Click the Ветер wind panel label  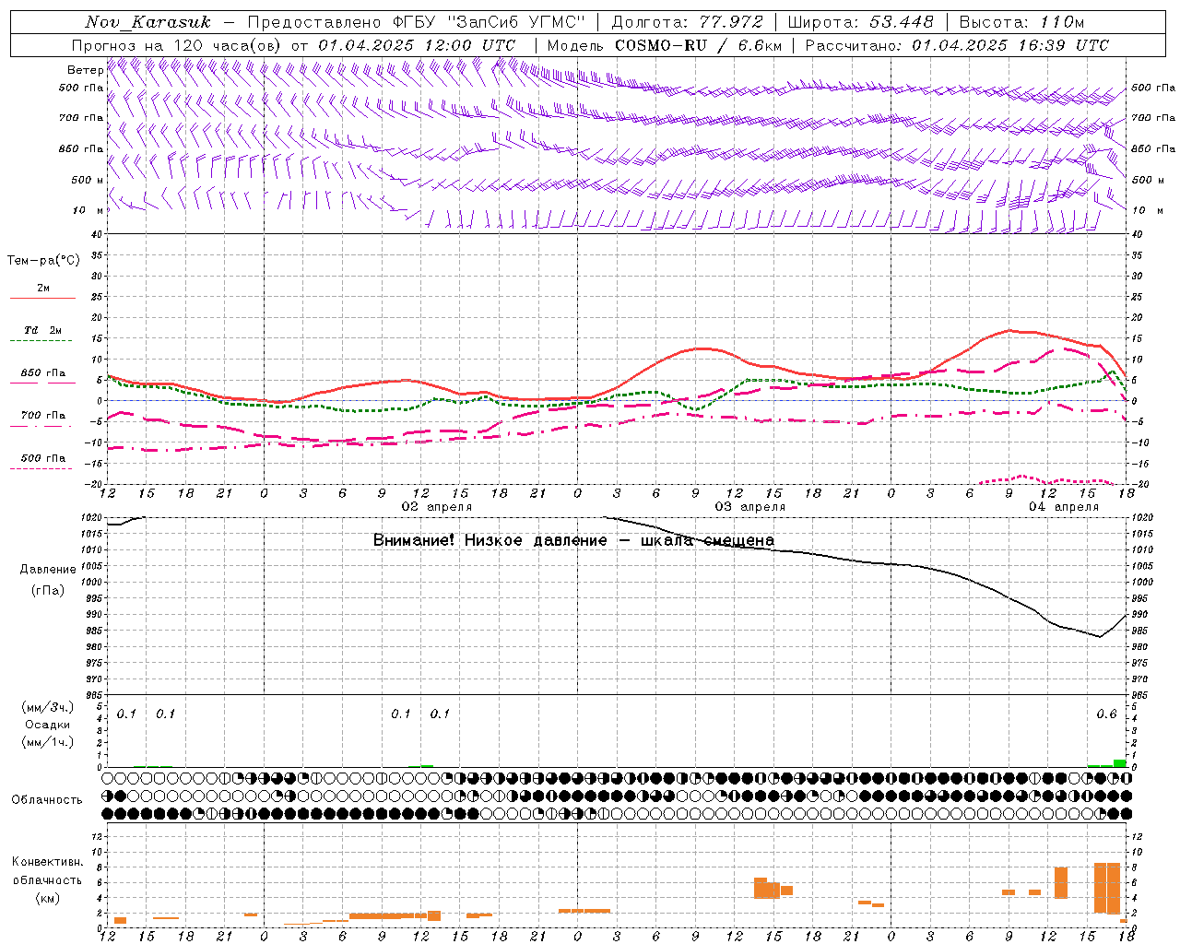[x=85, y=70]
